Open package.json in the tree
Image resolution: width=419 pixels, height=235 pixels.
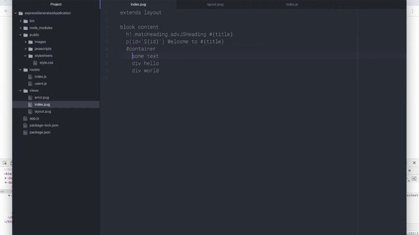[40, 132]
